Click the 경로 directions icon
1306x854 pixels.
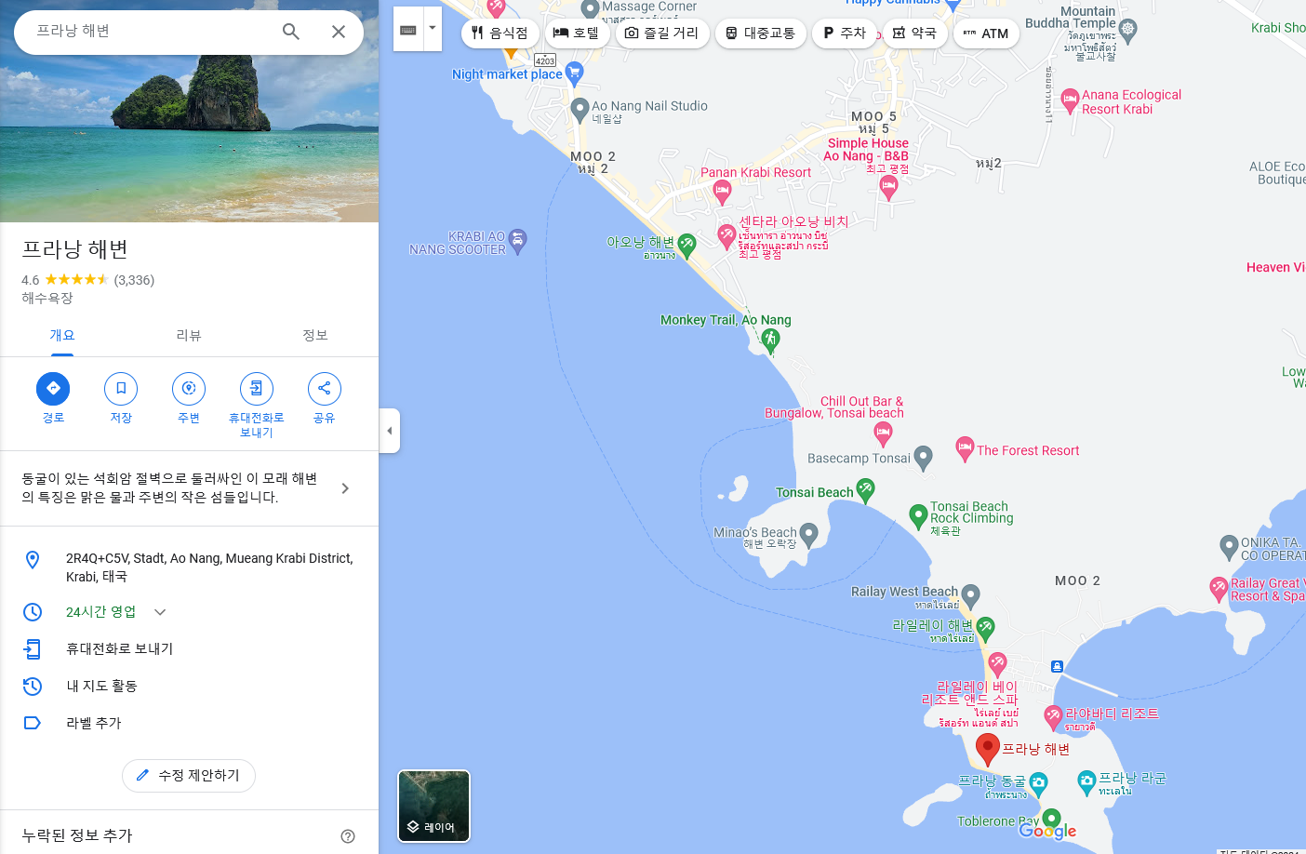(53, 388)
